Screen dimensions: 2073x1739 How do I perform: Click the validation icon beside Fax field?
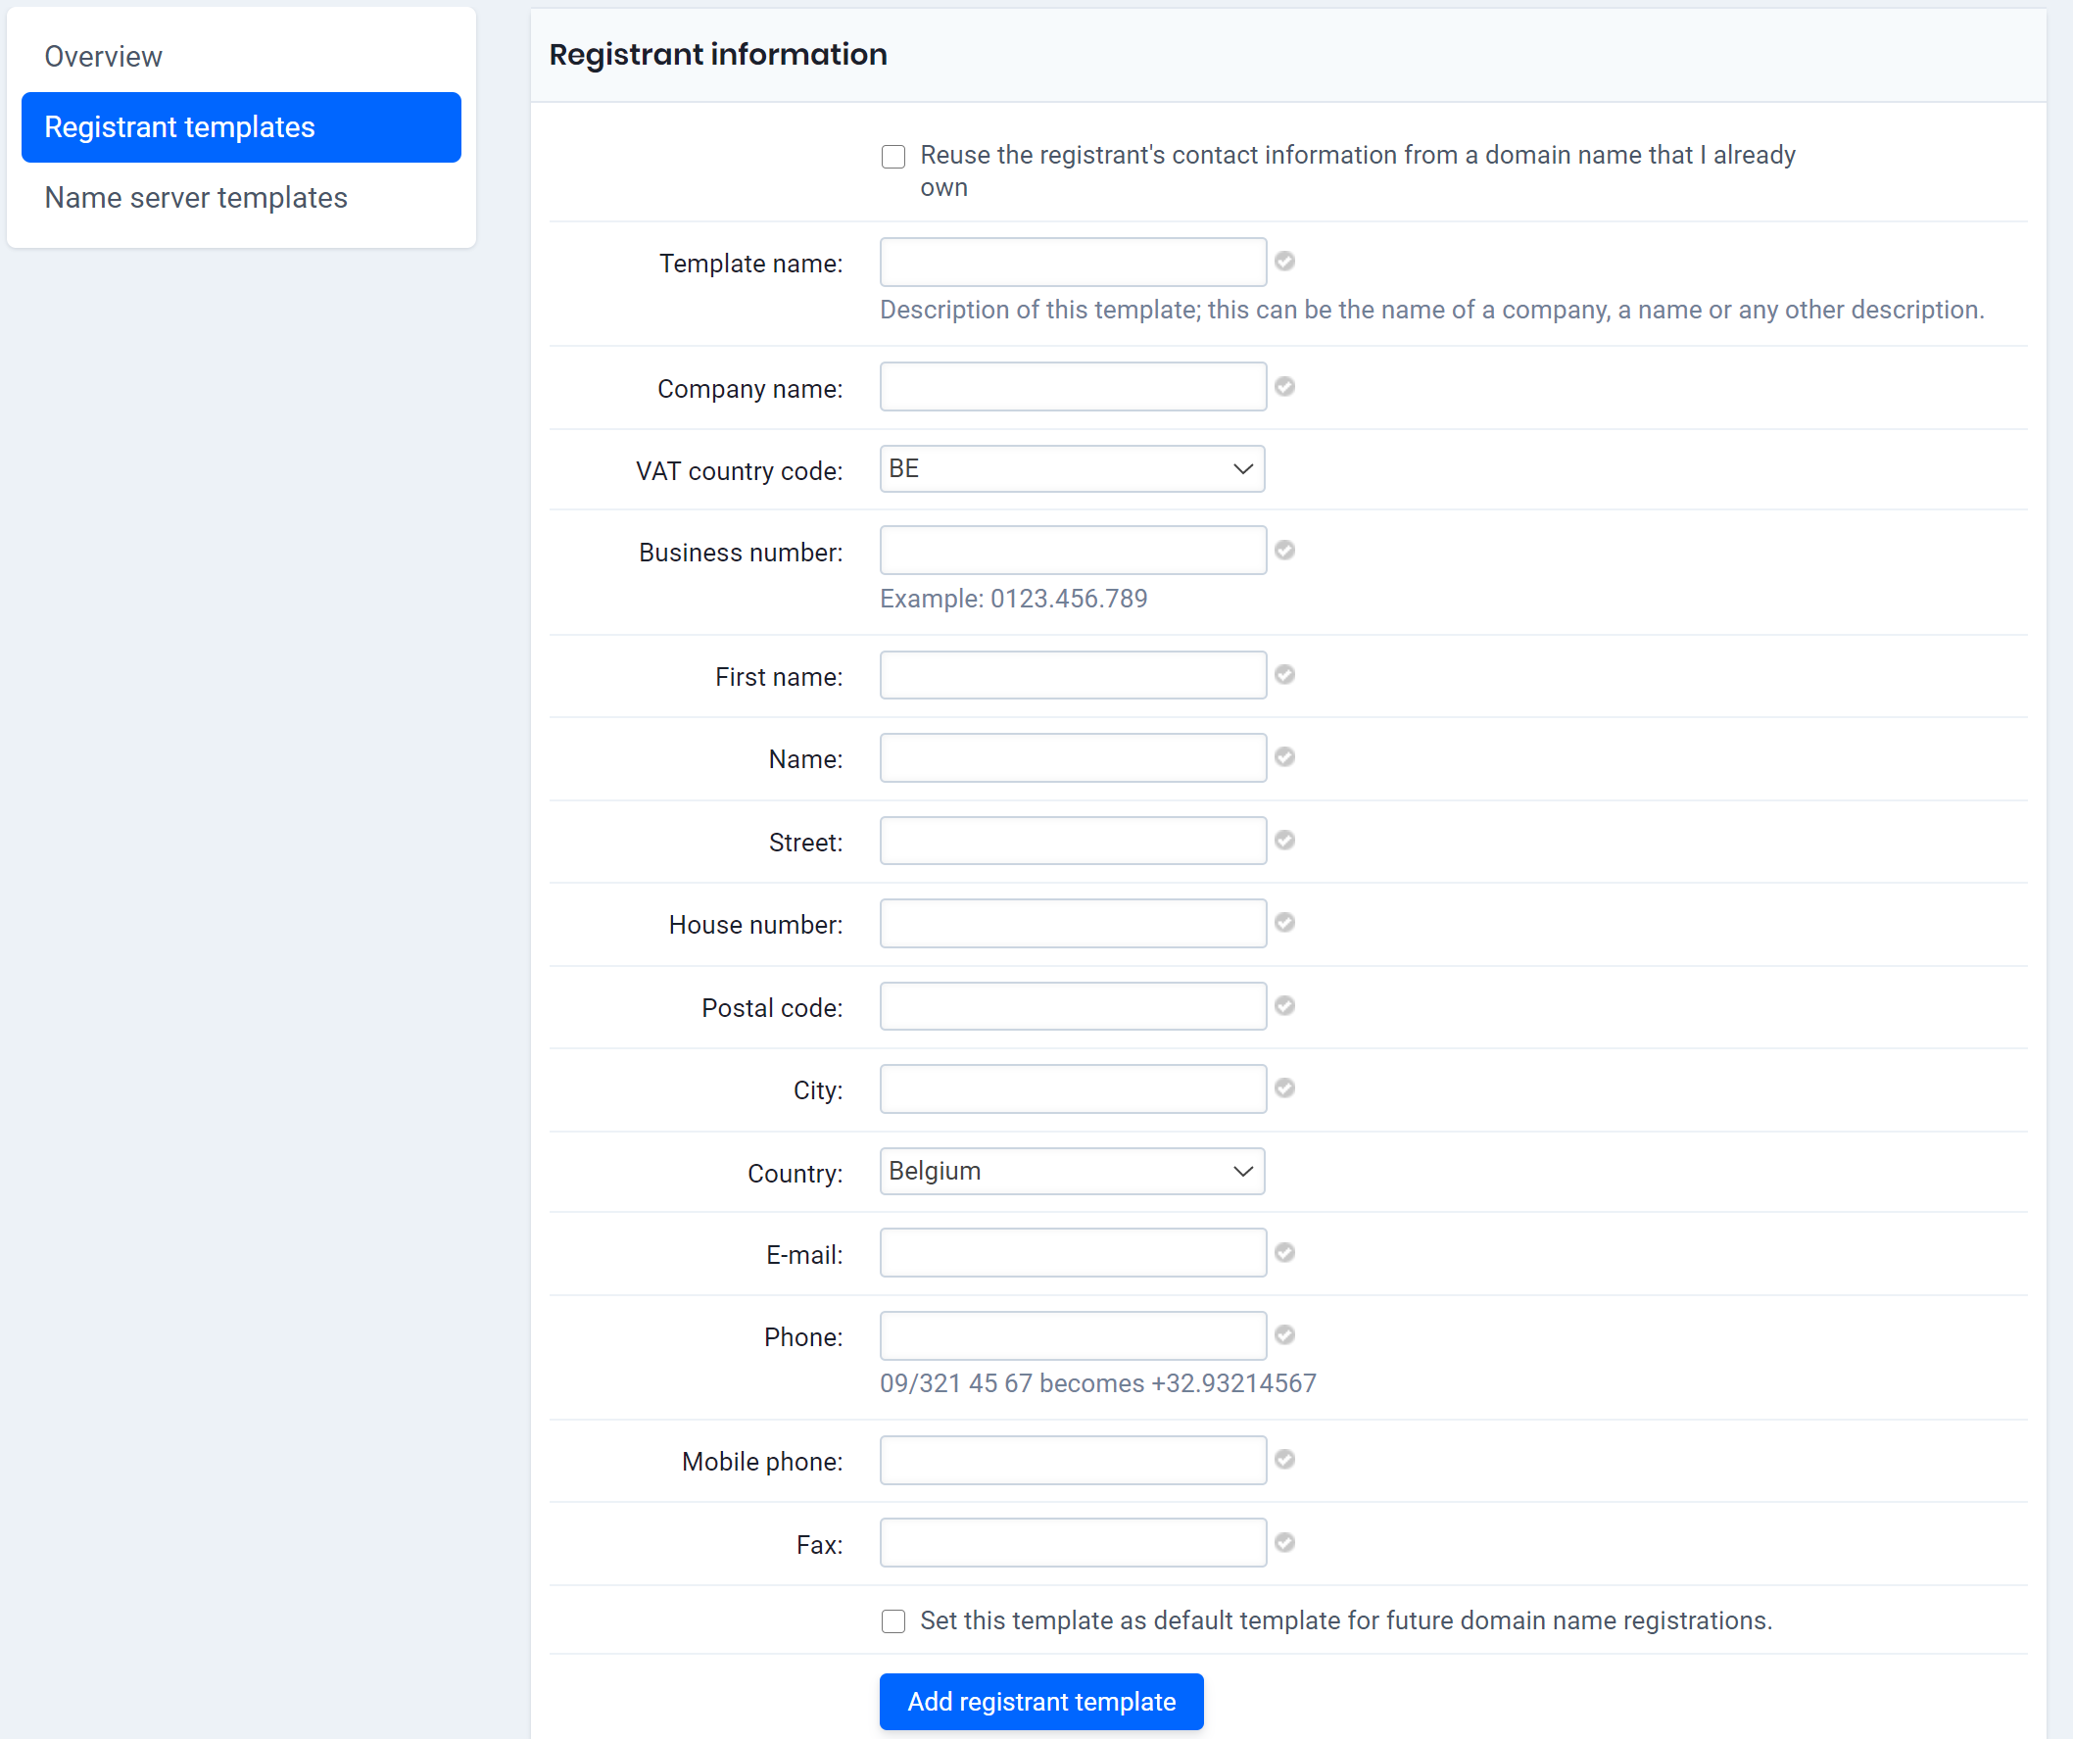click(1284, 1542)
